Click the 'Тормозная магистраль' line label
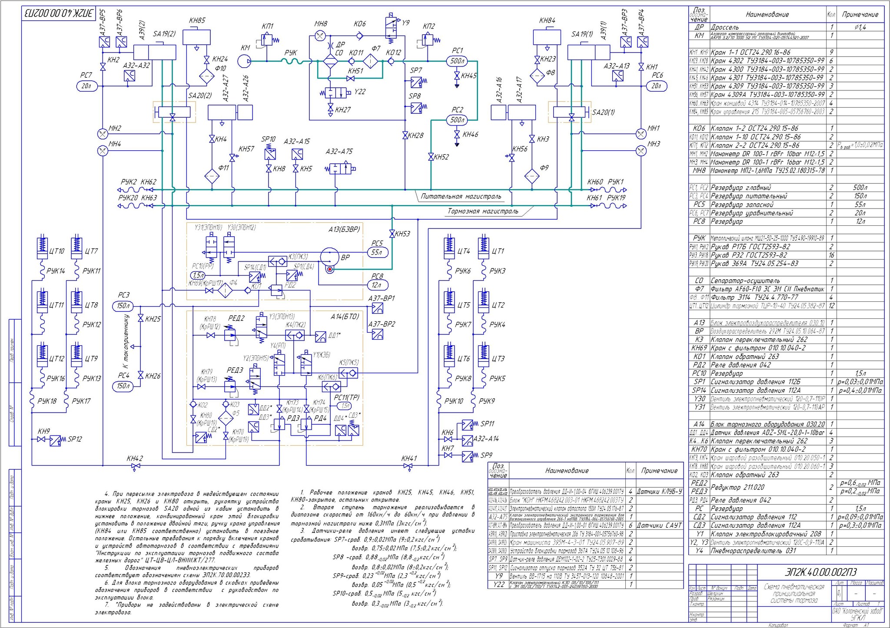Image resolution: width=890 pixels, height=628 pixels. (x=483, y=212)
